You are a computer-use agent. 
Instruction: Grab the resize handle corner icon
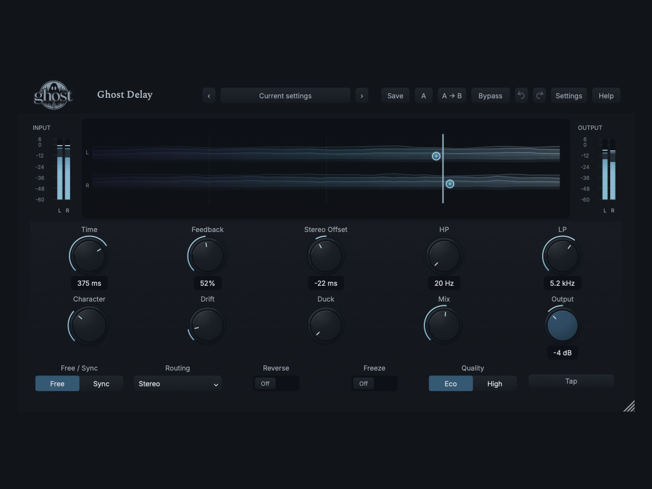[629, 406]
